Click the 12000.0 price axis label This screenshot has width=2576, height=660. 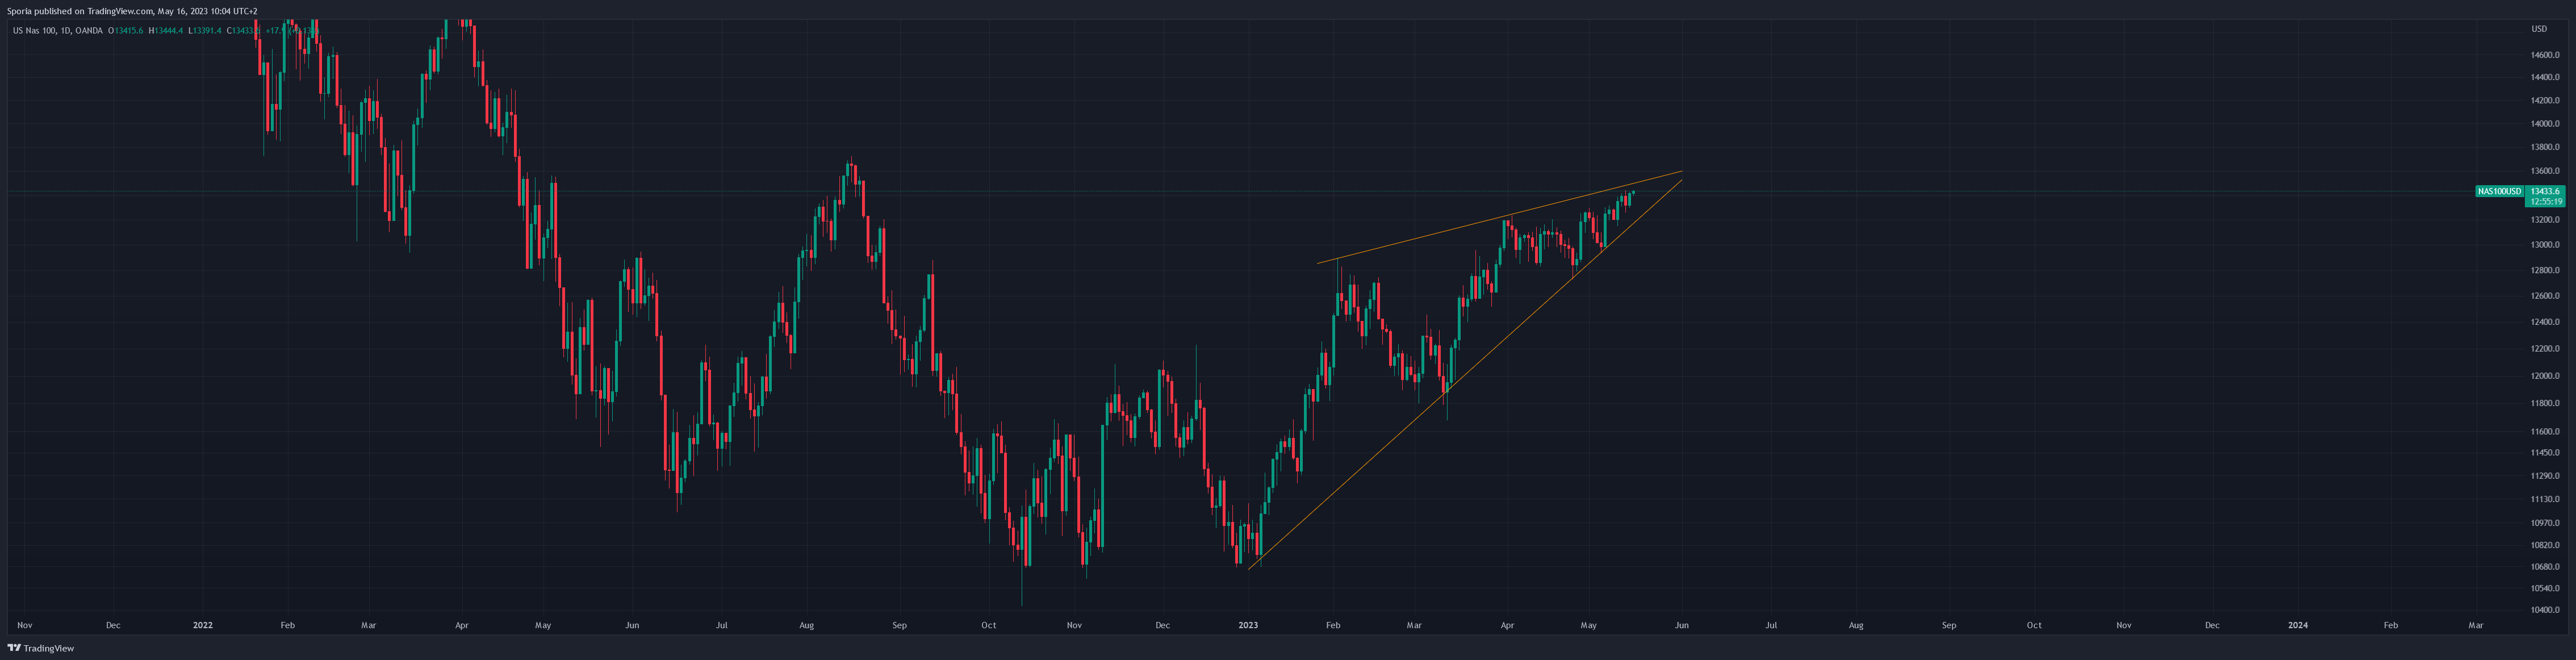2545,376
